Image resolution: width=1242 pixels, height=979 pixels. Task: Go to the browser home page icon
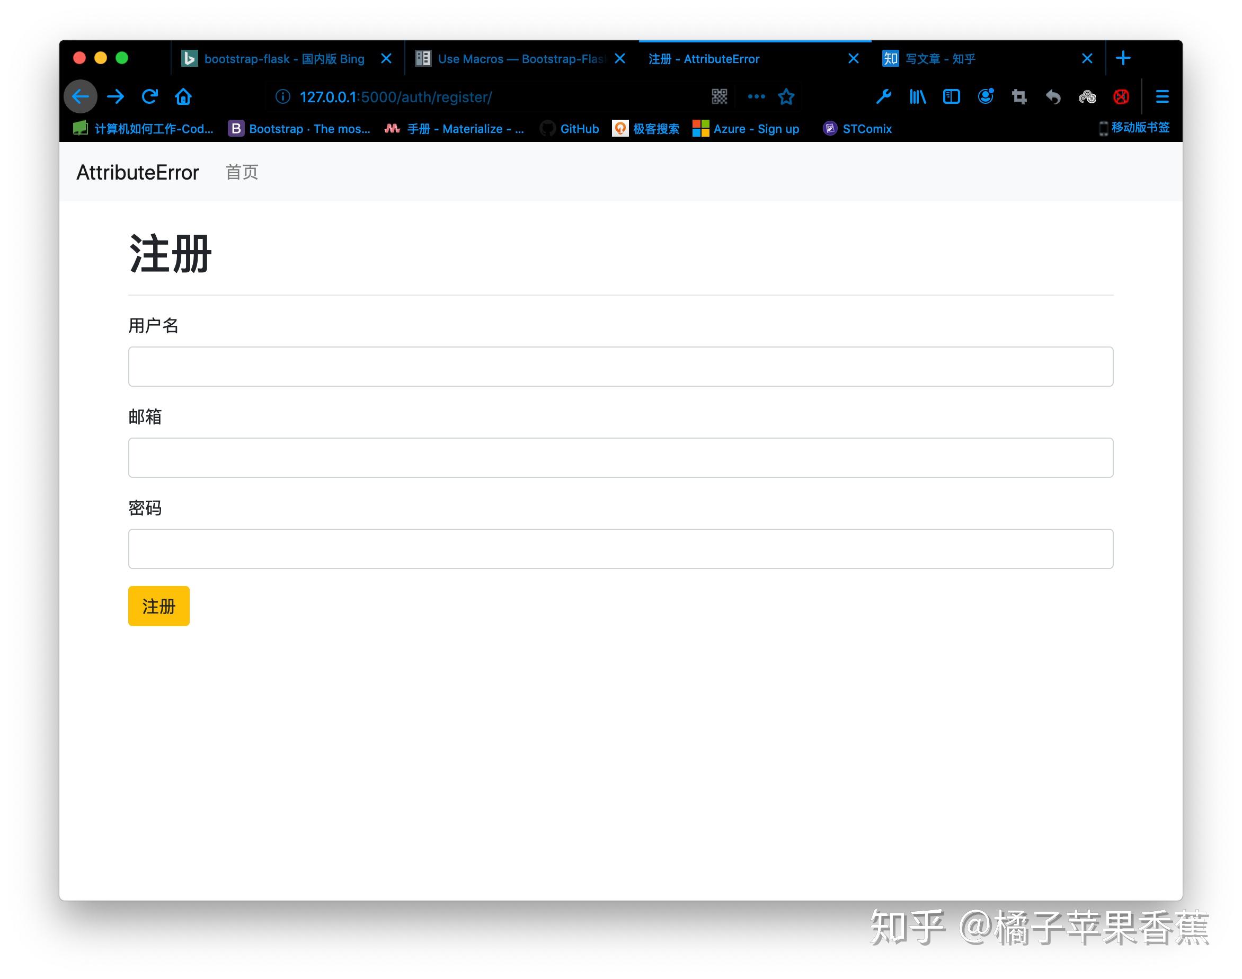click(183, 97)
